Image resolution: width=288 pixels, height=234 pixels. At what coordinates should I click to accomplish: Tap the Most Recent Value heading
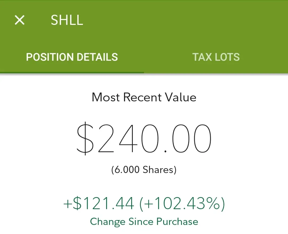coord(144,97)
